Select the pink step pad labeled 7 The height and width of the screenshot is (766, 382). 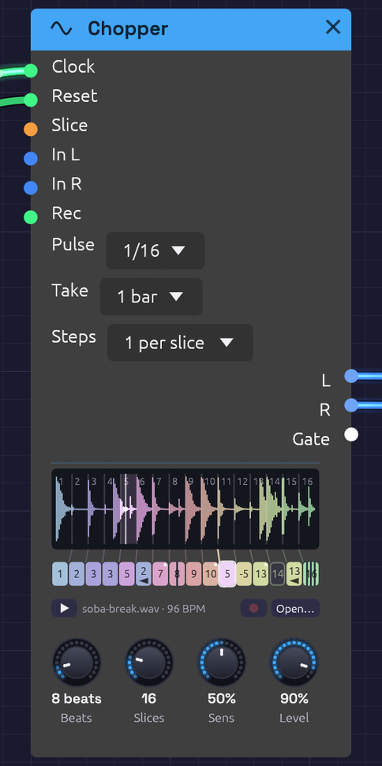160,574
